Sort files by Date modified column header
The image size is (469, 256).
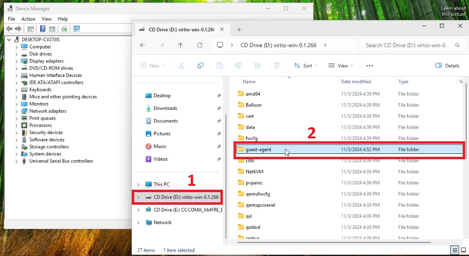(356, 82)
